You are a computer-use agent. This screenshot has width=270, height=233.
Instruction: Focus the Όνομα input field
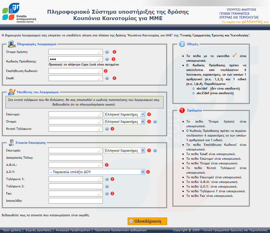[76, 122]
